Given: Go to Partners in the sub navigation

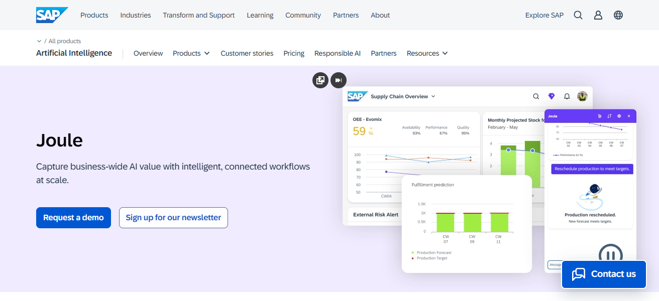Looking at the screenshot, I should 384,53.
